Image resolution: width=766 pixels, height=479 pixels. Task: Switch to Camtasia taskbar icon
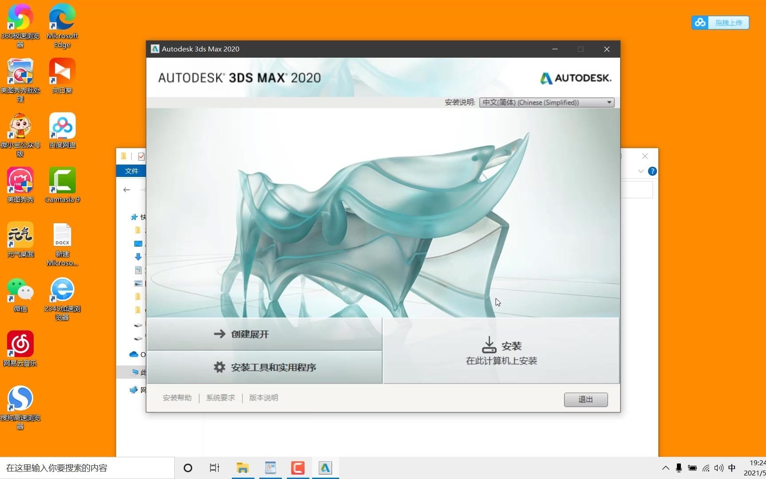[x=297, y=468]
